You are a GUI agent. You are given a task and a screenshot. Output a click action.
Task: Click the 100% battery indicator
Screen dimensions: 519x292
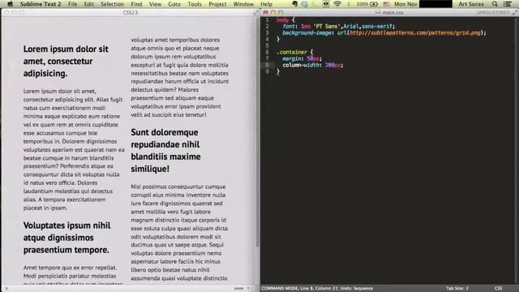[x=367, y=4]
